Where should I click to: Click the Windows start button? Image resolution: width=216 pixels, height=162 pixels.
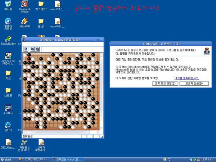pyautogui.click(x=6, y=159)
